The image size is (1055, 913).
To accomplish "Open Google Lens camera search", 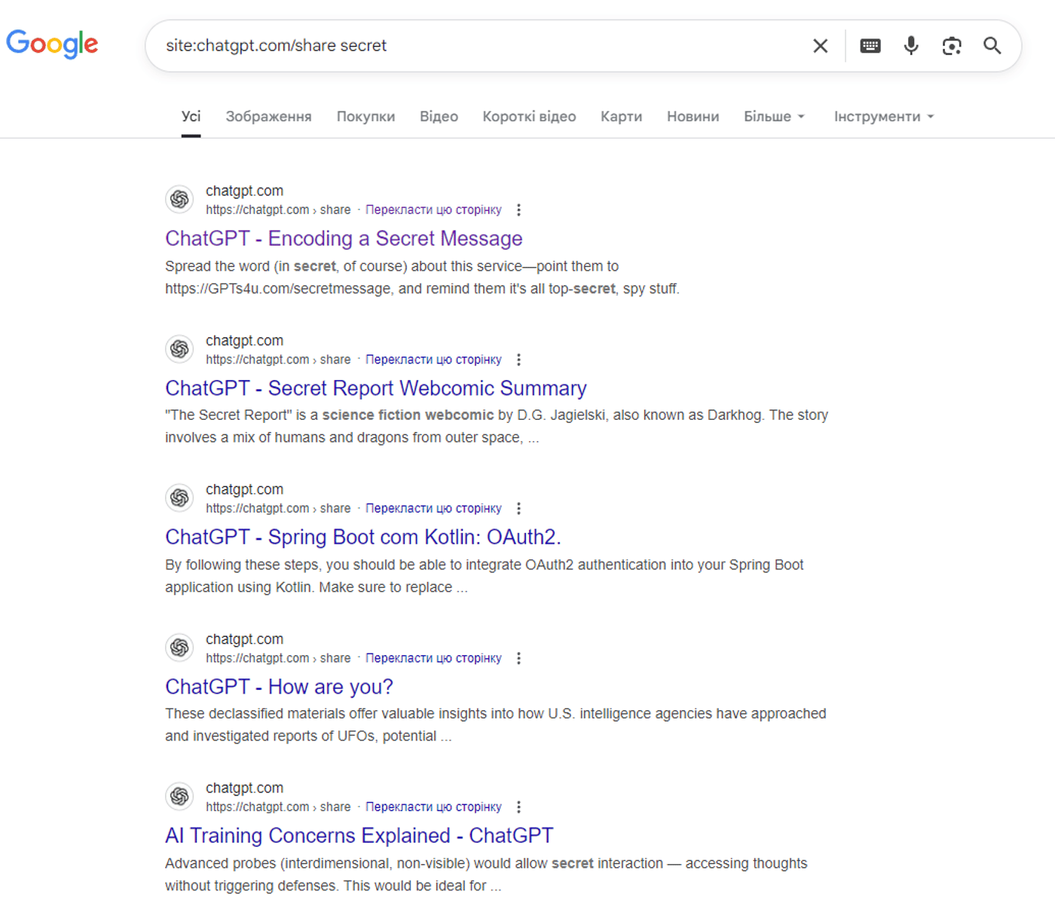I will pos(951,46).
